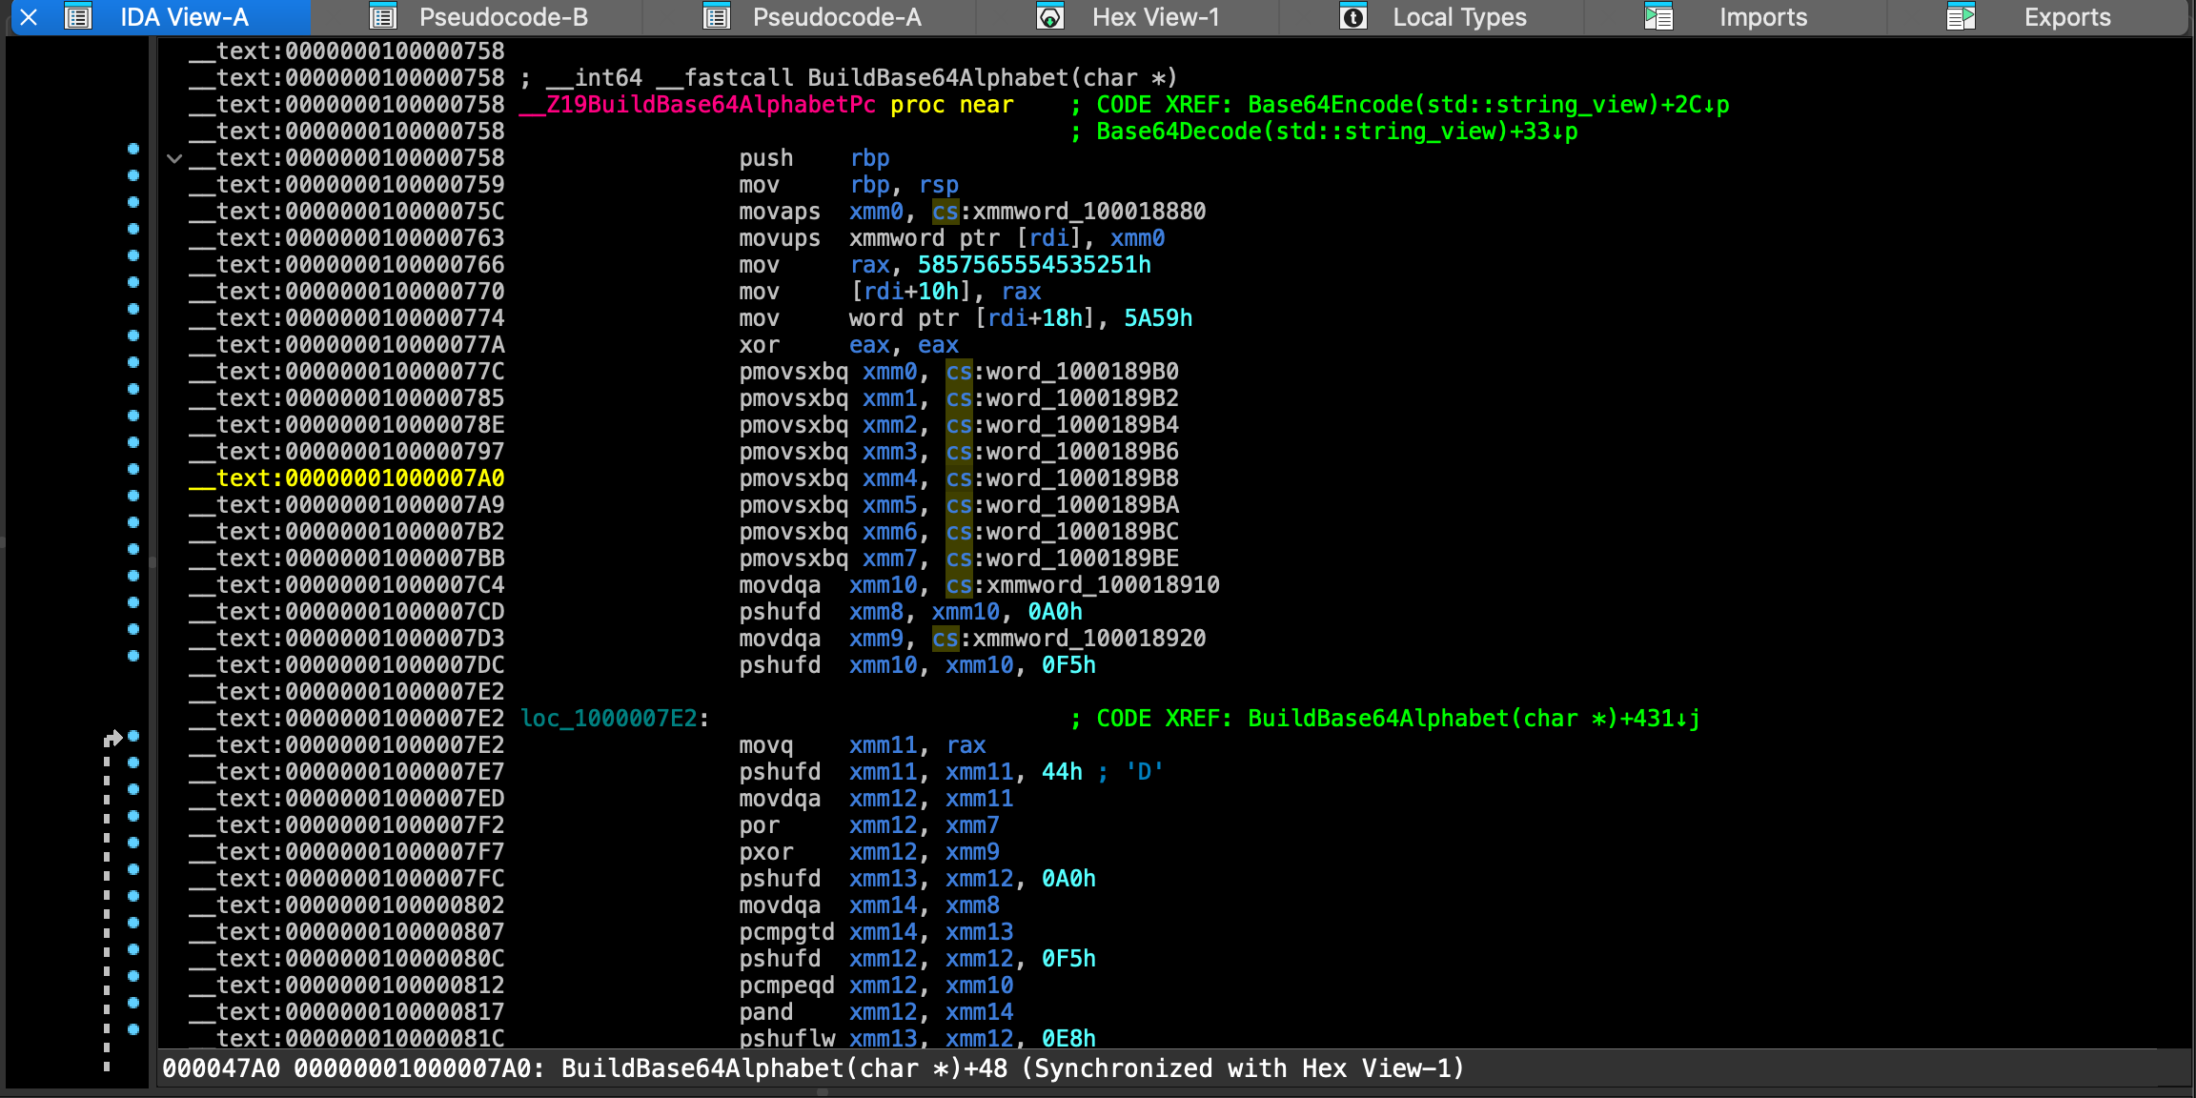The width and height of the screenshot is (2196, 1098).
Task: Click the __Z19BuildBase64AlphabetPc function name
Action: pyautogui.click(x=698, y=105)
